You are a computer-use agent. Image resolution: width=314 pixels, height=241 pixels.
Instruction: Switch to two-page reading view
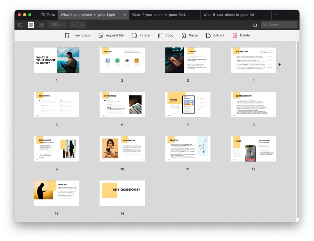(41, 25)
